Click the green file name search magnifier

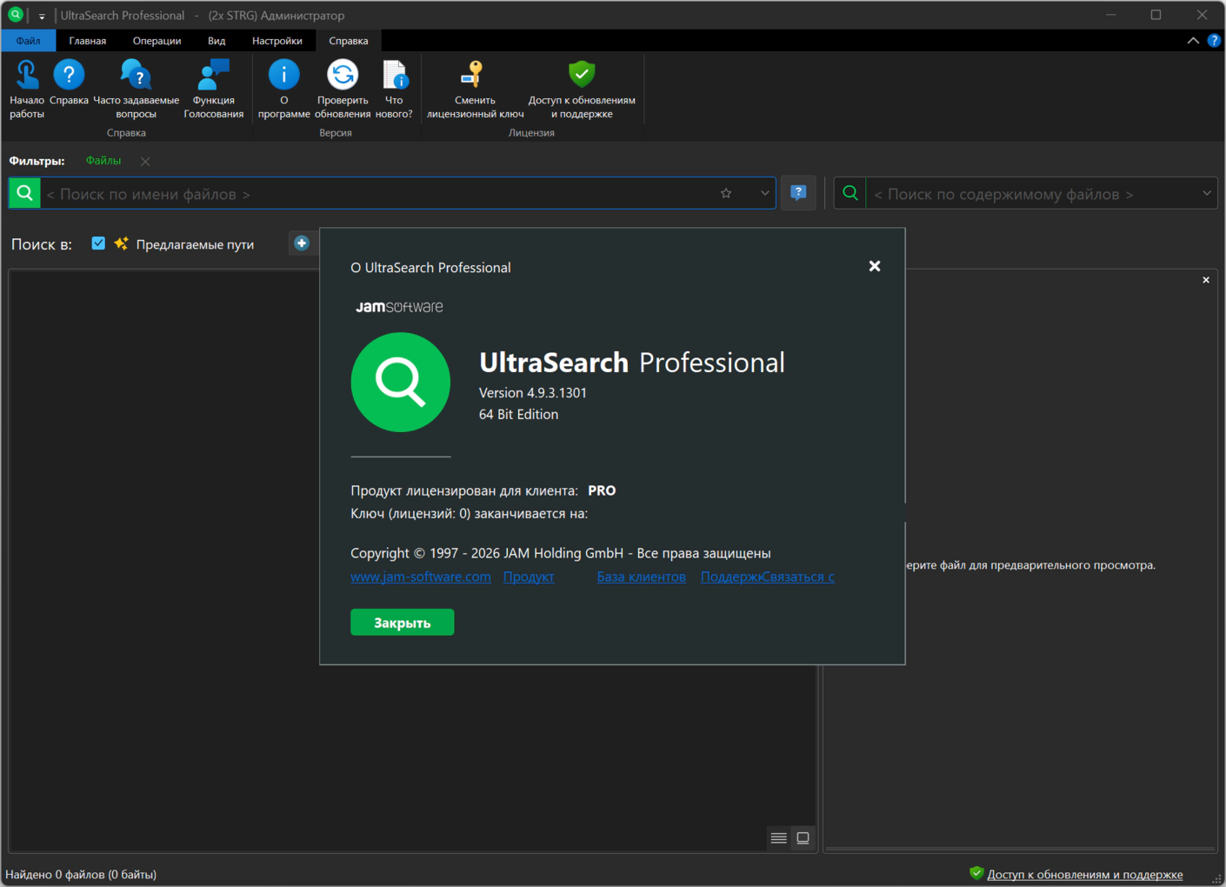(x=25, y=193)
